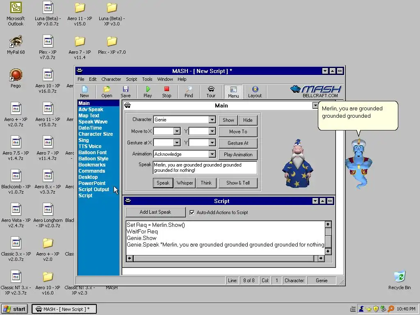Open Find from the toolbar

tap(189, 91)
